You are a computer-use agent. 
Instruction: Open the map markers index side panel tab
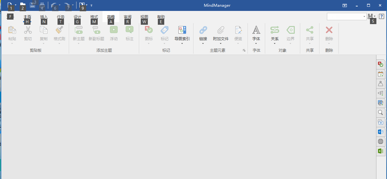pyautogui.click(x=381, y=64)
